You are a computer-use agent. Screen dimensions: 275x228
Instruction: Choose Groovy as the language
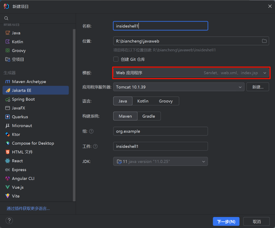pyautogui.click(x=166, y=101)
